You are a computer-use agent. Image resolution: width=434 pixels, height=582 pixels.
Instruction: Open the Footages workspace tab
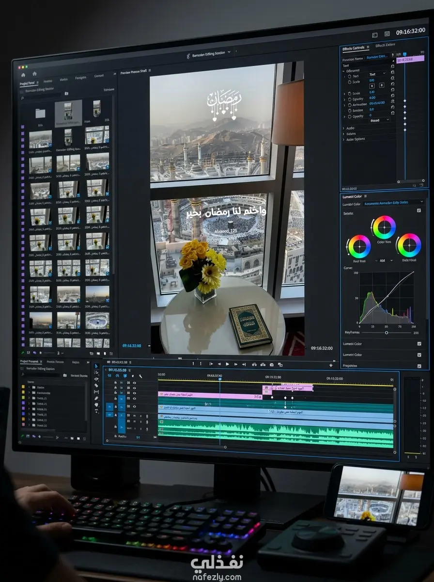point(80,78)
